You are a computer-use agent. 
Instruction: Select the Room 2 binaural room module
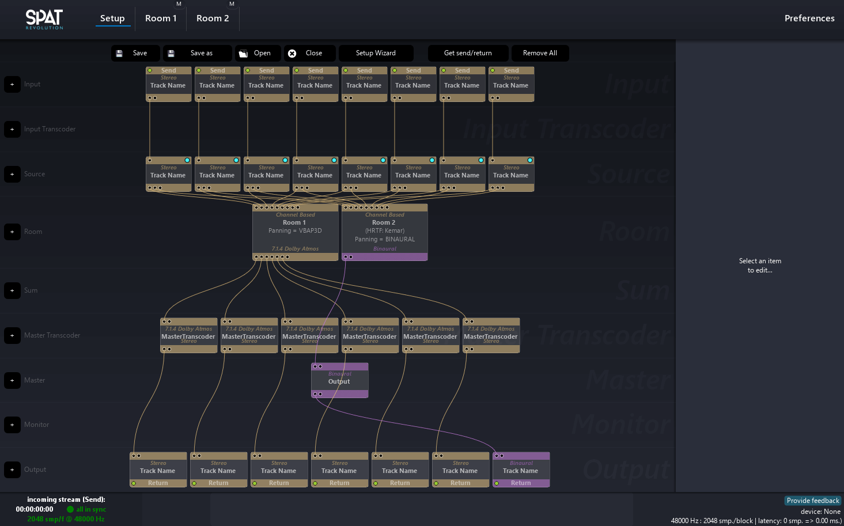[x=384, y=232]
